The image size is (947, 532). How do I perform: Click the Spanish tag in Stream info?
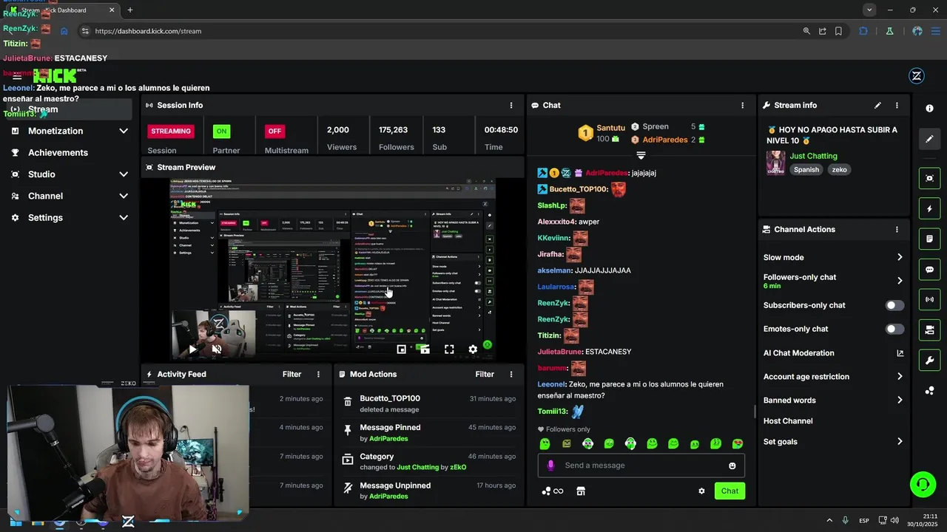(806, 169)
